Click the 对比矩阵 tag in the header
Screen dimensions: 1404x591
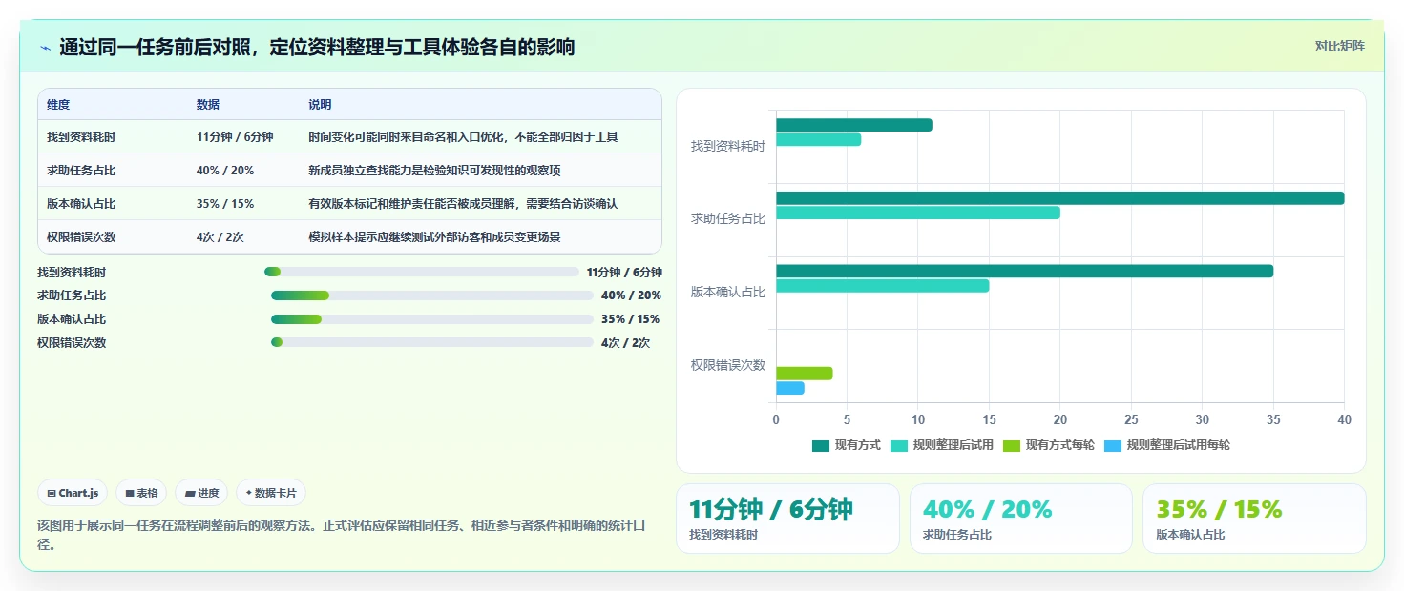click(1340, 46)
